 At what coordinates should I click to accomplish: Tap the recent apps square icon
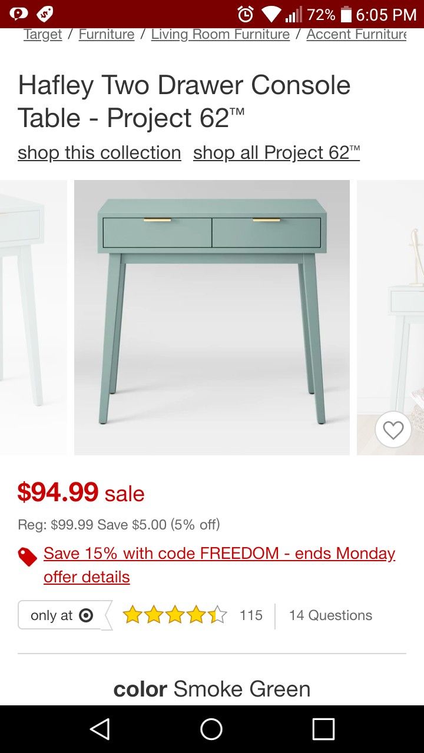click(323, 729)
